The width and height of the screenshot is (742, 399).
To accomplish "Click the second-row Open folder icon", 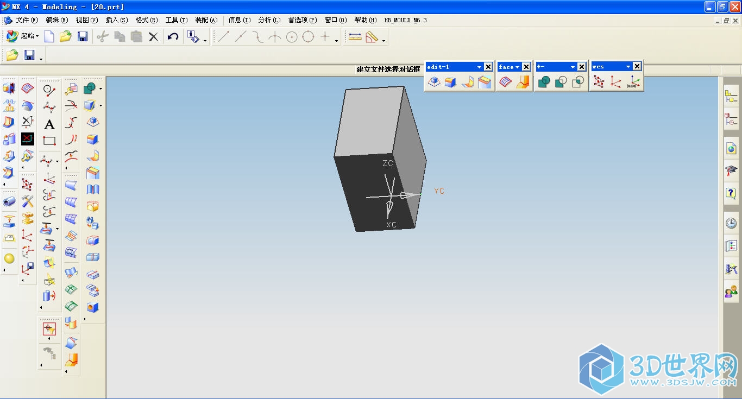I will (x=12, y=55).
